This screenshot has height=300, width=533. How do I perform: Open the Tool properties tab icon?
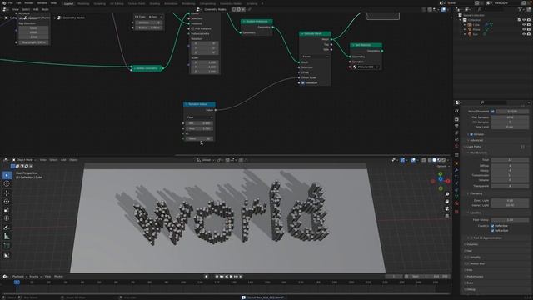click(x=456, y=111)
